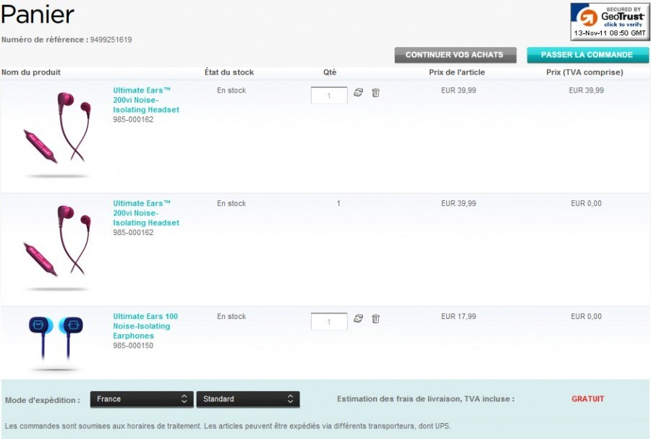
Task: Click the GeoTrust security seal
Action: [609, 21]
